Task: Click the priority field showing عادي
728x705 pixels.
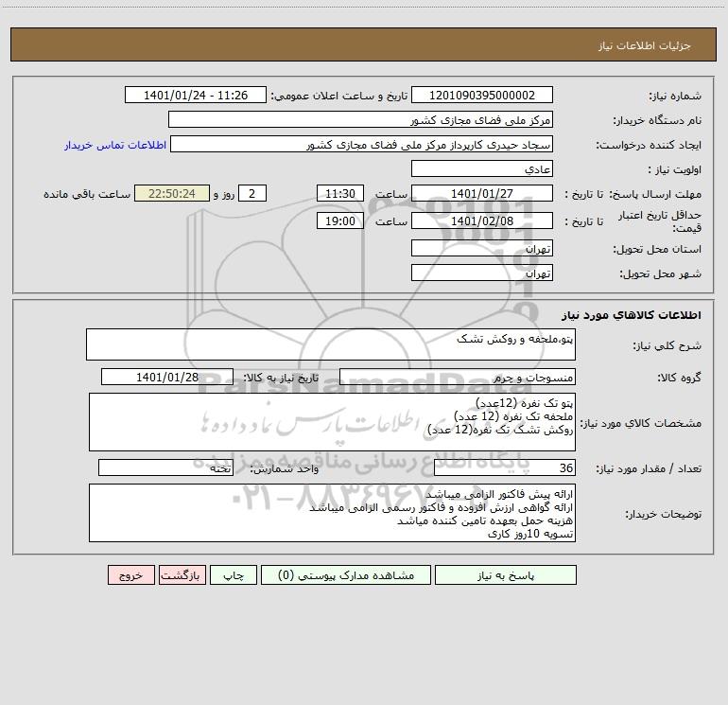Action: [x=482, y=168]
